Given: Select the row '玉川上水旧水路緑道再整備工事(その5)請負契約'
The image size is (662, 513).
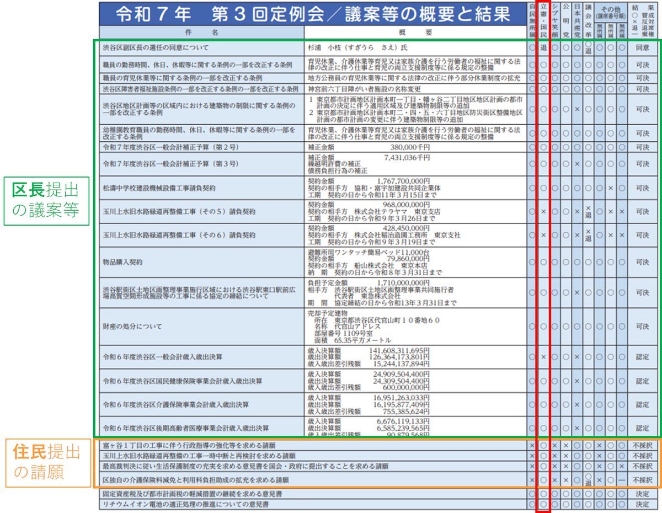Looking at the screenshot, I should [378, 212].
